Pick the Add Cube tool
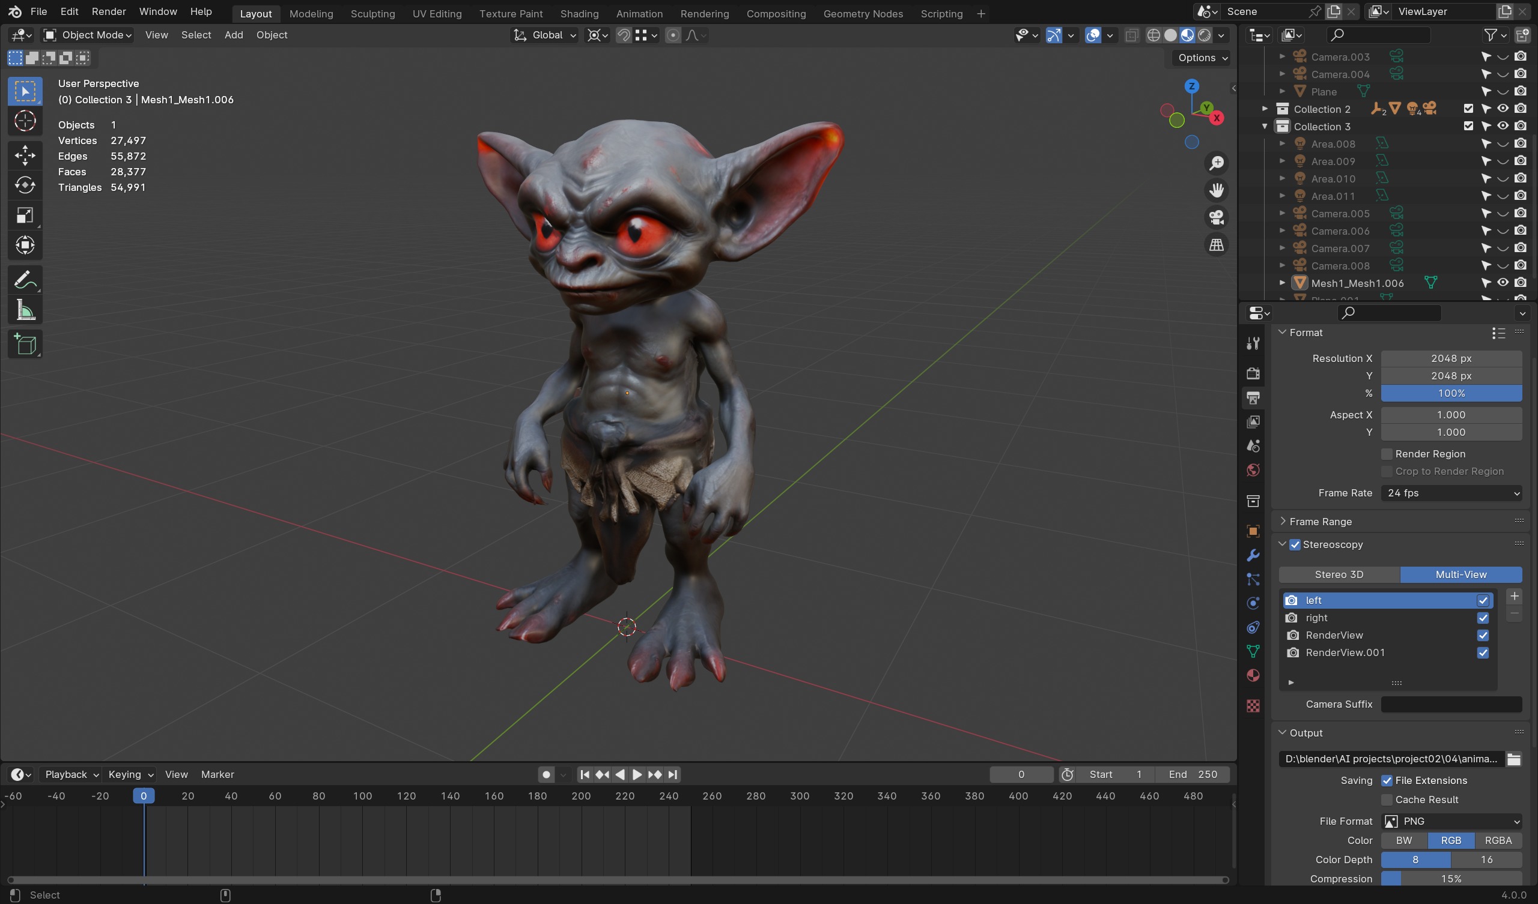1538x904 pixels. click(25, 344)
